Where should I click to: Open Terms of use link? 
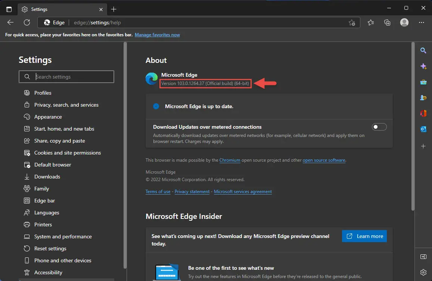click(x=158, y=192)
